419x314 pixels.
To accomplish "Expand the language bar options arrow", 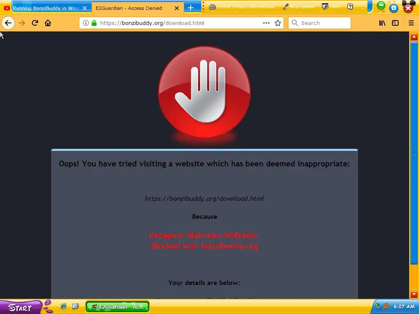I will point(362,8).
